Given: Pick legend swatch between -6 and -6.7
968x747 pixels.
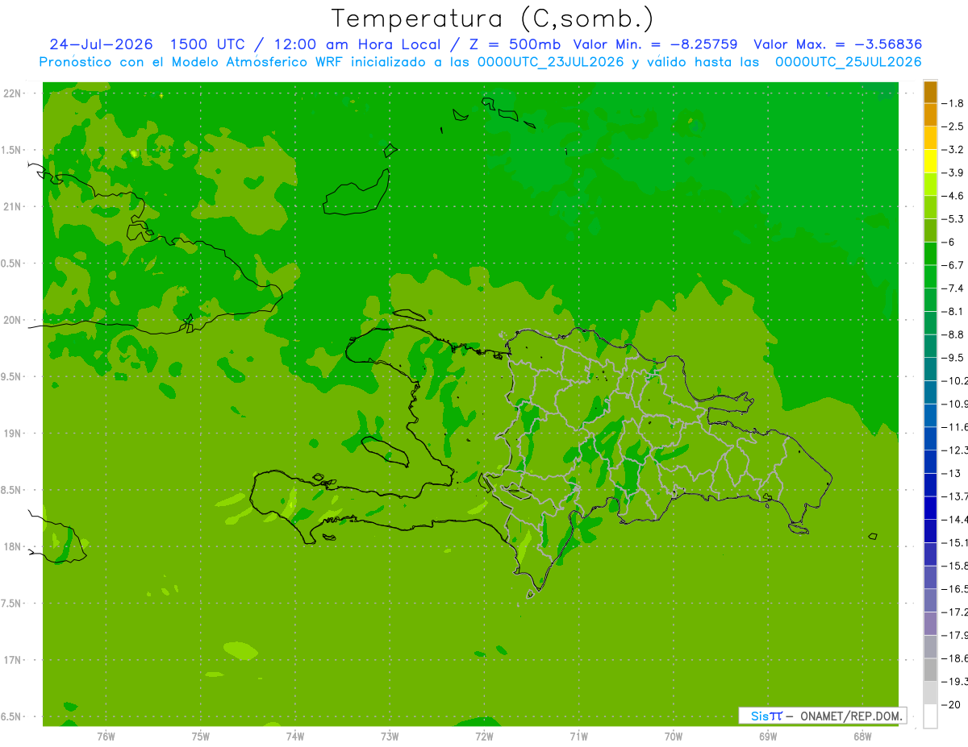Looking at the screenshot, I should [930, 254].
